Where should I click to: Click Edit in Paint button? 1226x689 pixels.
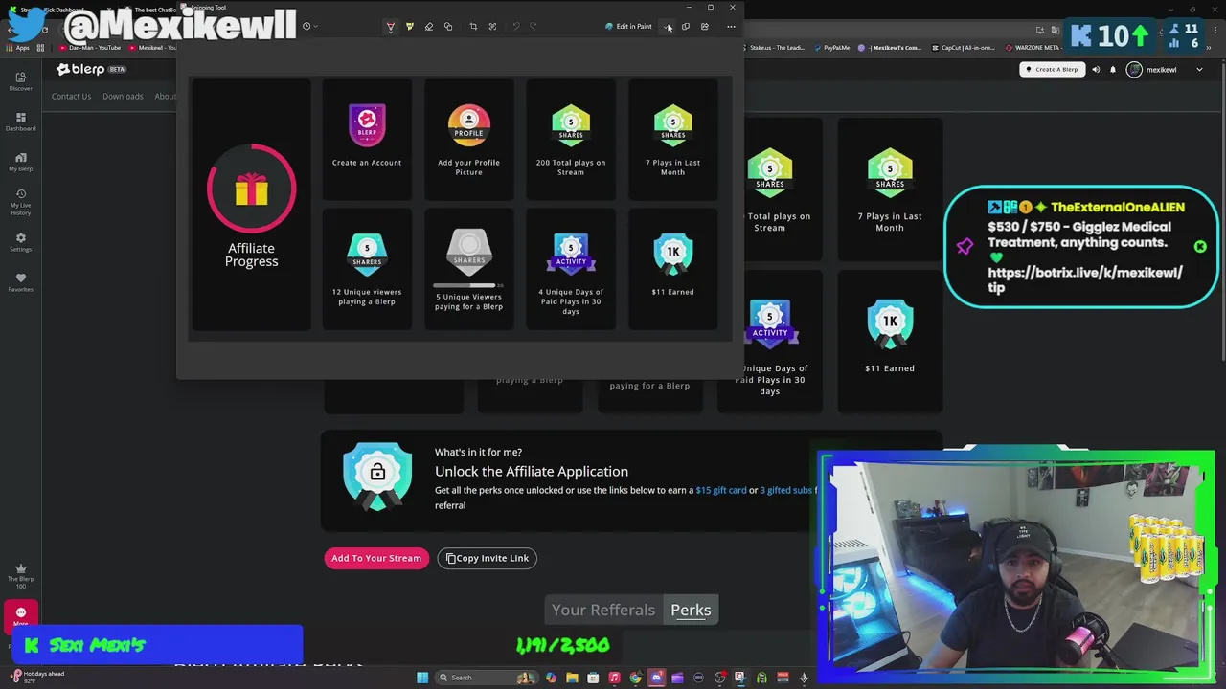pos(628,27)
